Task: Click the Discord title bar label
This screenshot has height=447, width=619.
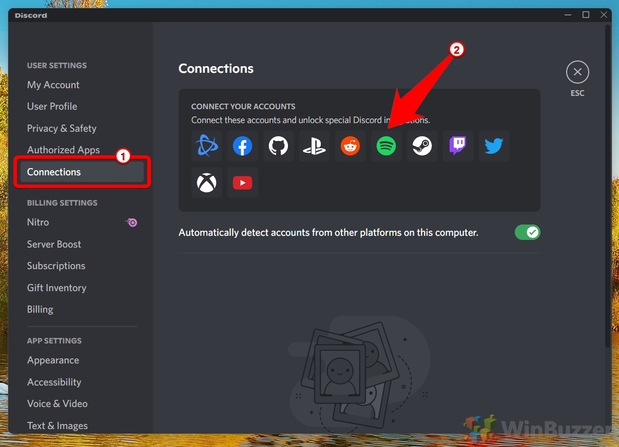Action: 31,15
